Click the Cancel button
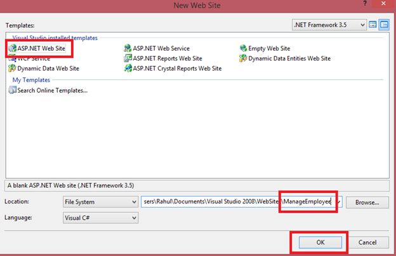The width and height of the screenshot is (396, 256). [367, 243]
